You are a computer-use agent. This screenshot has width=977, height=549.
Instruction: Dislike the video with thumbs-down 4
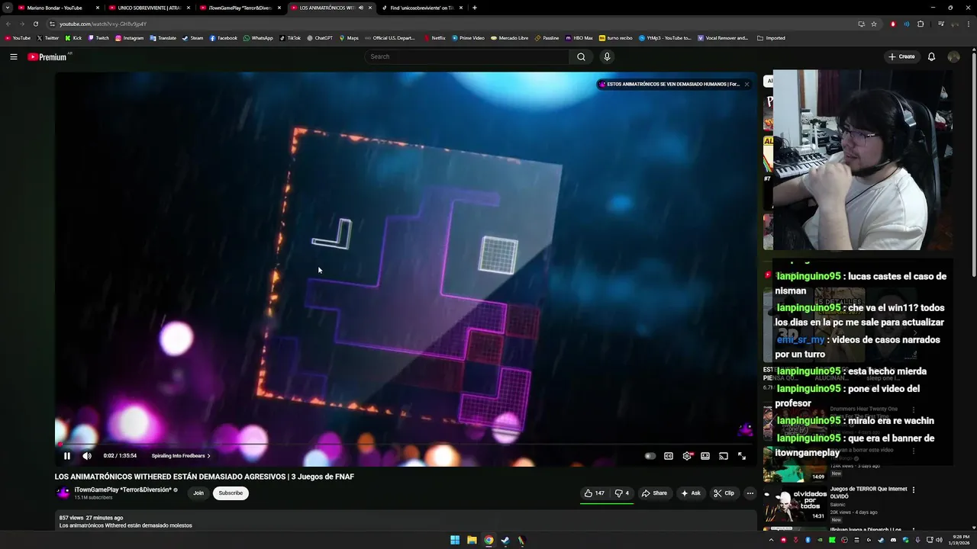(x=622, y=493)
